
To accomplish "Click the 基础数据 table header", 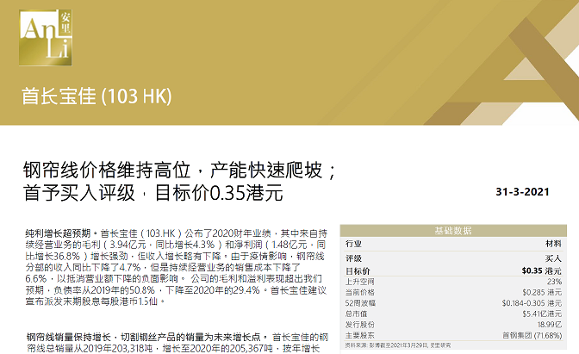I will 453,231.
